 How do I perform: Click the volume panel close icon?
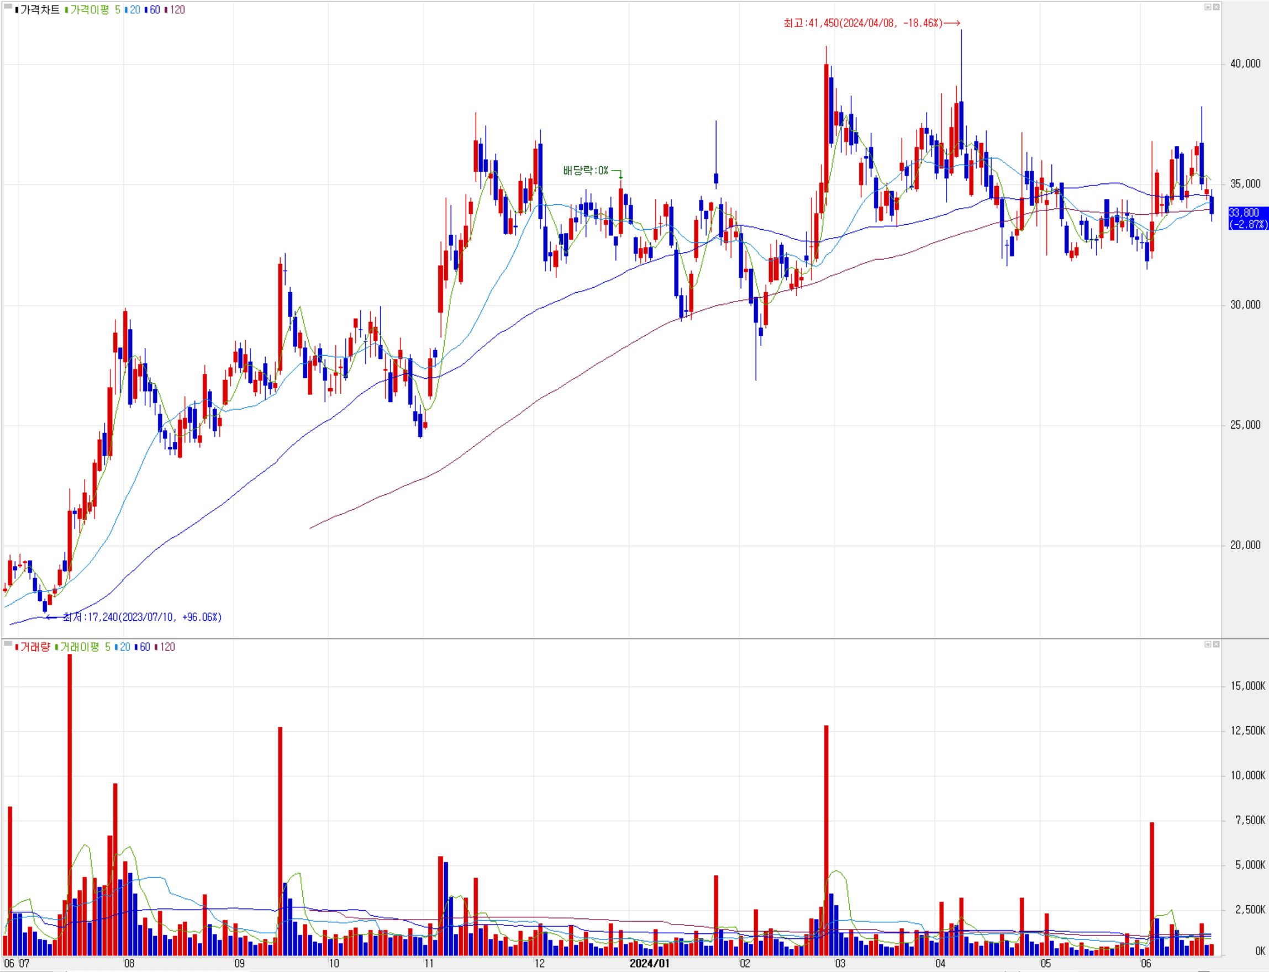click(x=1216, y=644)
